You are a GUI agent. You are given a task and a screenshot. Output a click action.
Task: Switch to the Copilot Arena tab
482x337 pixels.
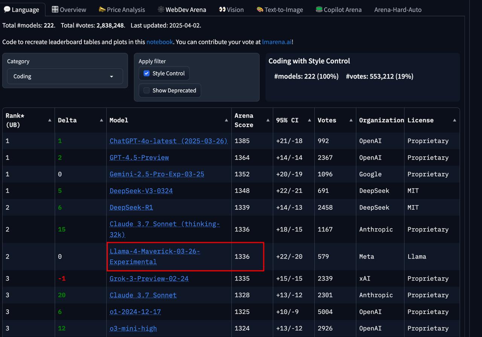point(339,9)
